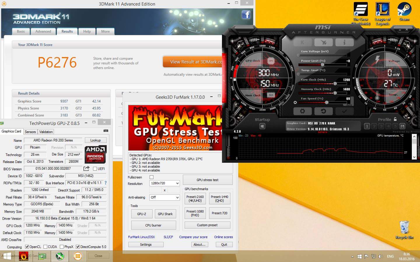Image resolution: width=420 pixels, height=262 pixels.
Task: Click View Result at 3DMark.com button
Action: click(x=193, y=62)
